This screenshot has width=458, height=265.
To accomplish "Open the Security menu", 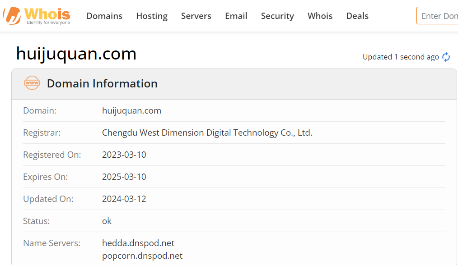I will [x=277, y=16].
